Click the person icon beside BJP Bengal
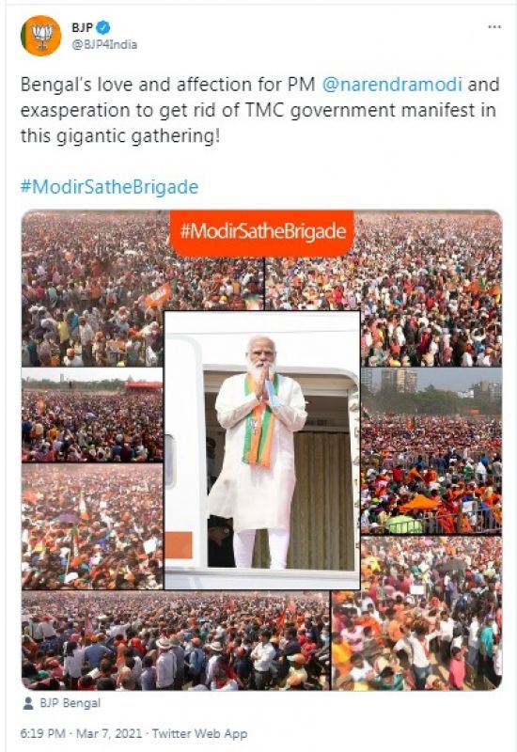The image size is (517, 752). 28,703
